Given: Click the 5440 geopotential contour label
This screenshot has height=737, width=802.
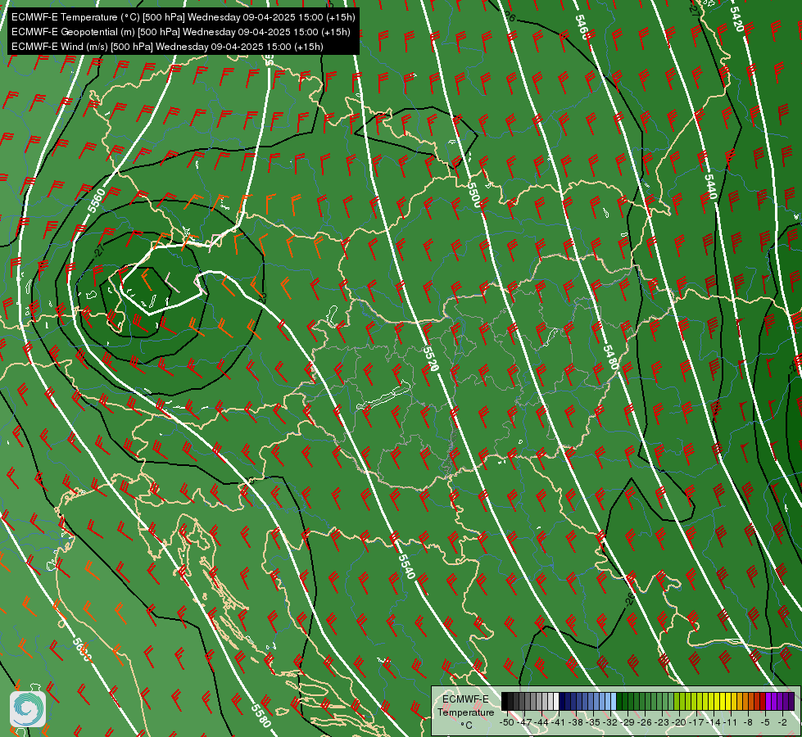Looking at the screenshot, I should click(x=710, y=186).
